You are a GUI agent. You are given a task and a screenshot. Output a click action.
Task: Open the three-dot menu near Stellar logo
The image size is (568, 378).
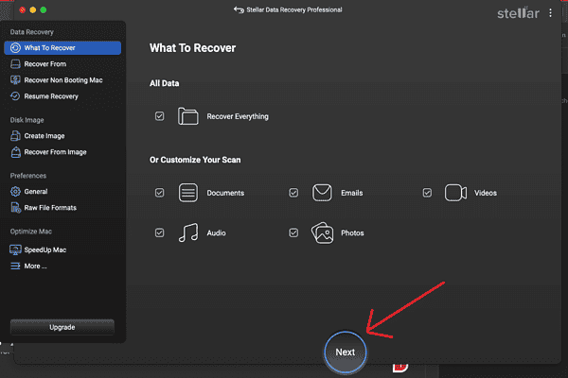point(550,14)
